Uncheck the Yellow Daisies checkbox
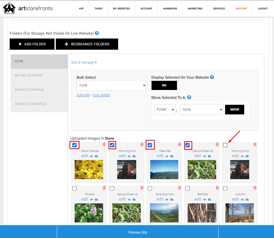The height and width of the screenshot is (238, 274). coord(74,145)
